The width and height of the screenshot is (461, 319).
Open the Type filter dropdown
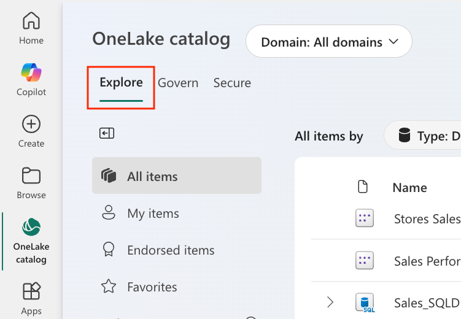[423, 136]
